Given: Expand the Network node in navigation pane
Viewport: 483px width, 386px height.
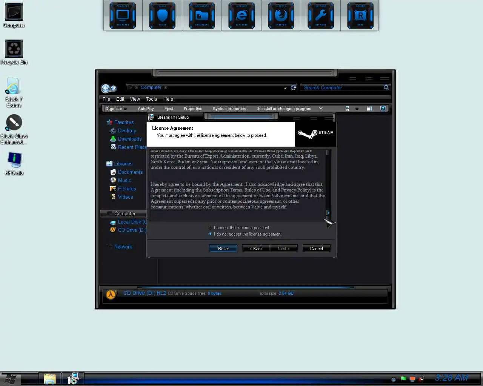Looking at the screenshot, I should (119, 247).
